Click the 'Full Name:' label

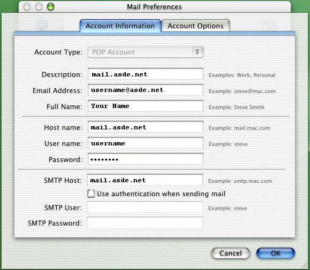(64, 106)
